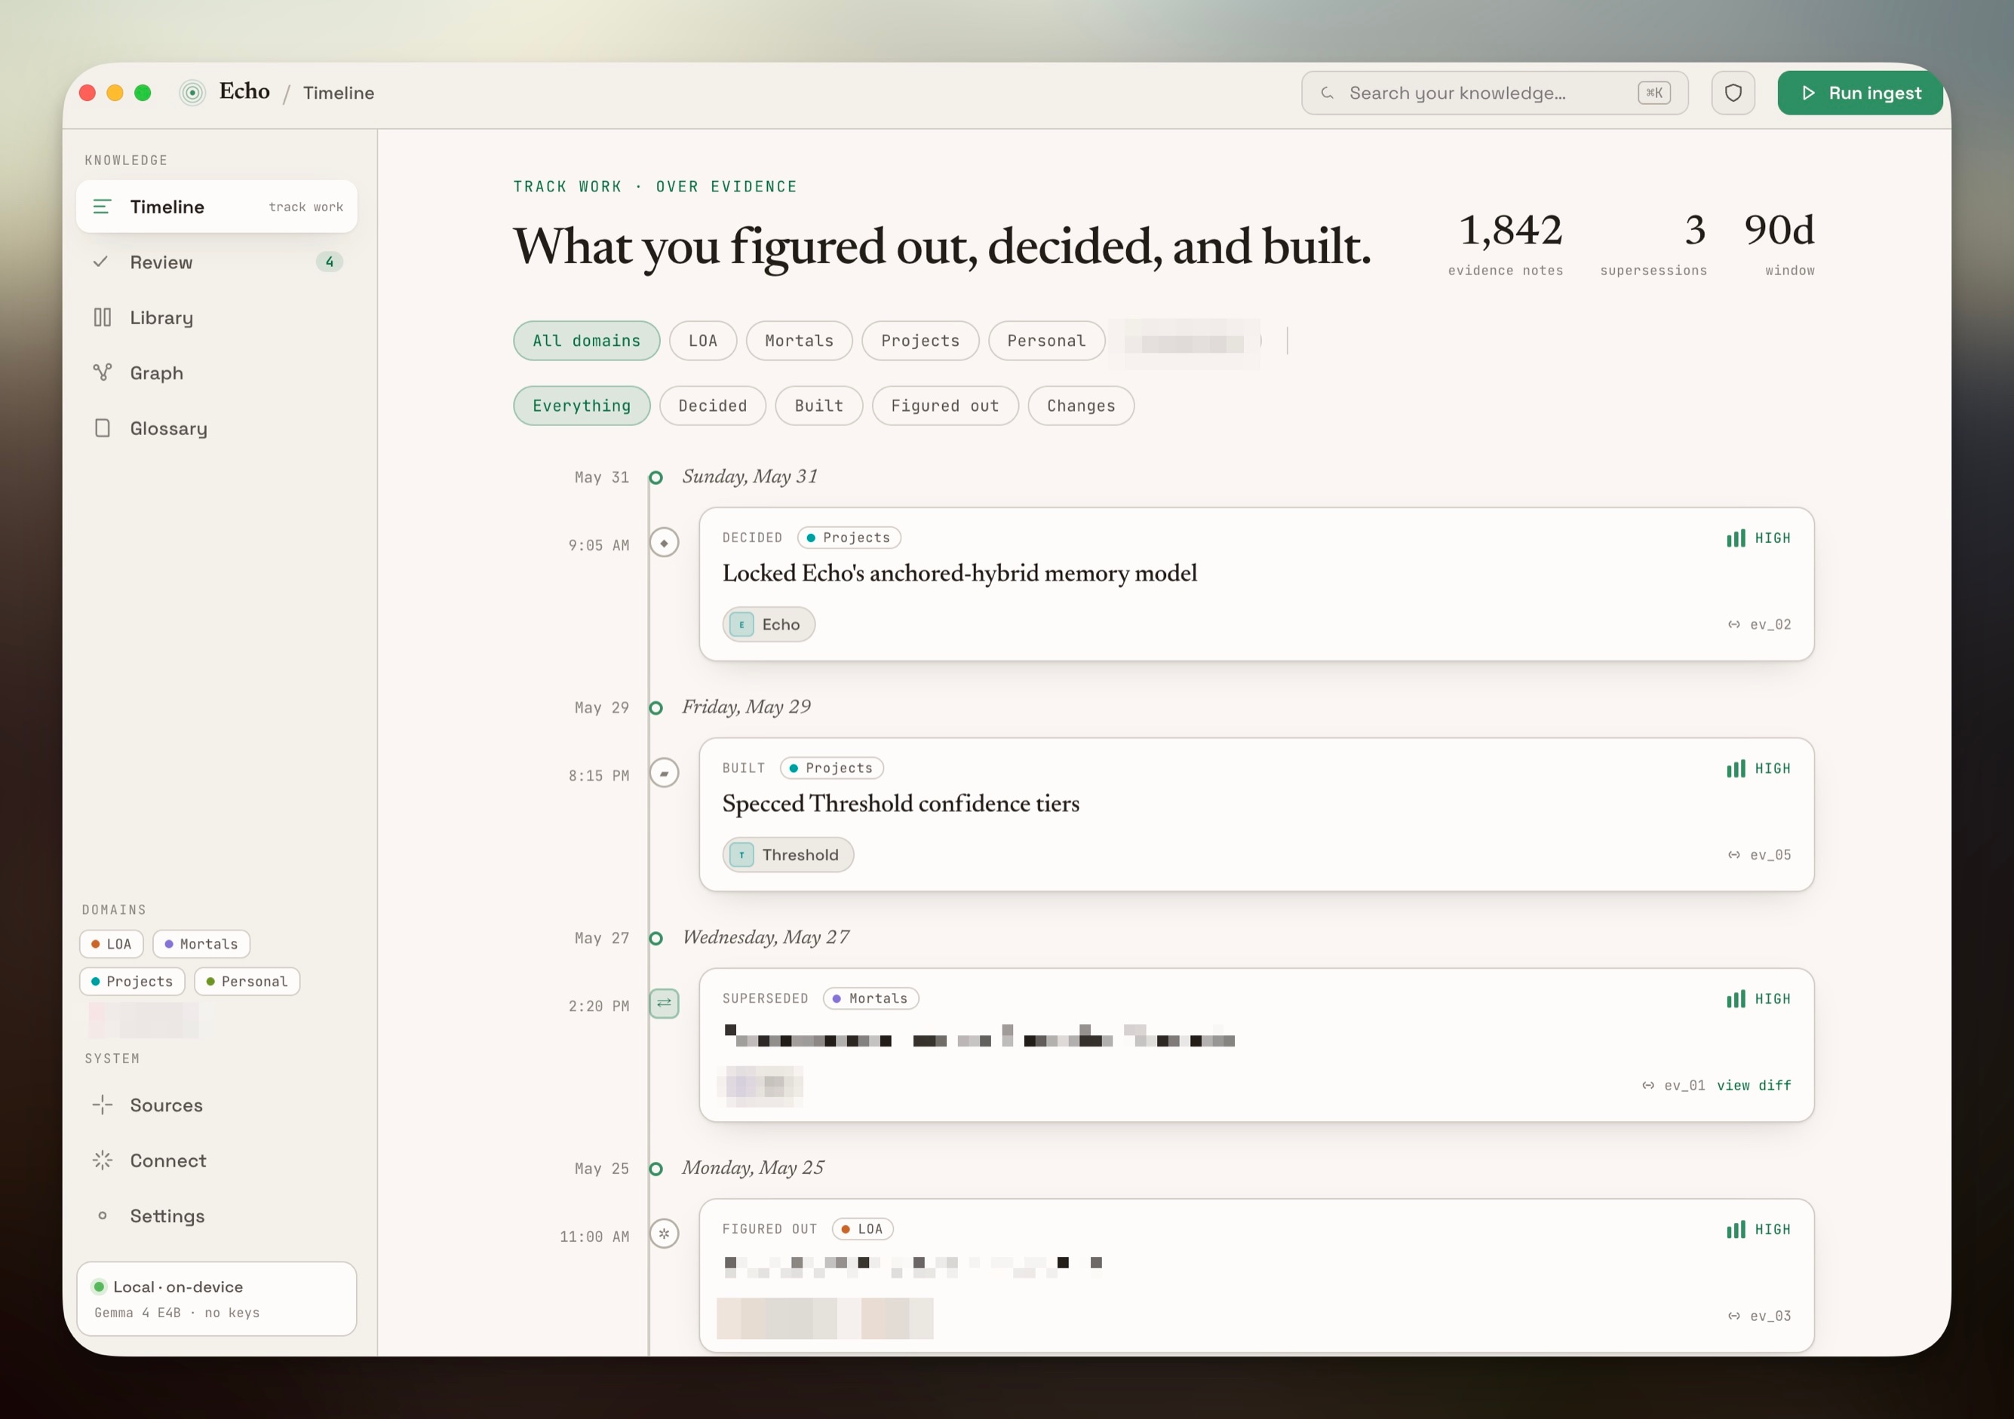Click the Mortals domain tag in sidebar

pos(201,944)
